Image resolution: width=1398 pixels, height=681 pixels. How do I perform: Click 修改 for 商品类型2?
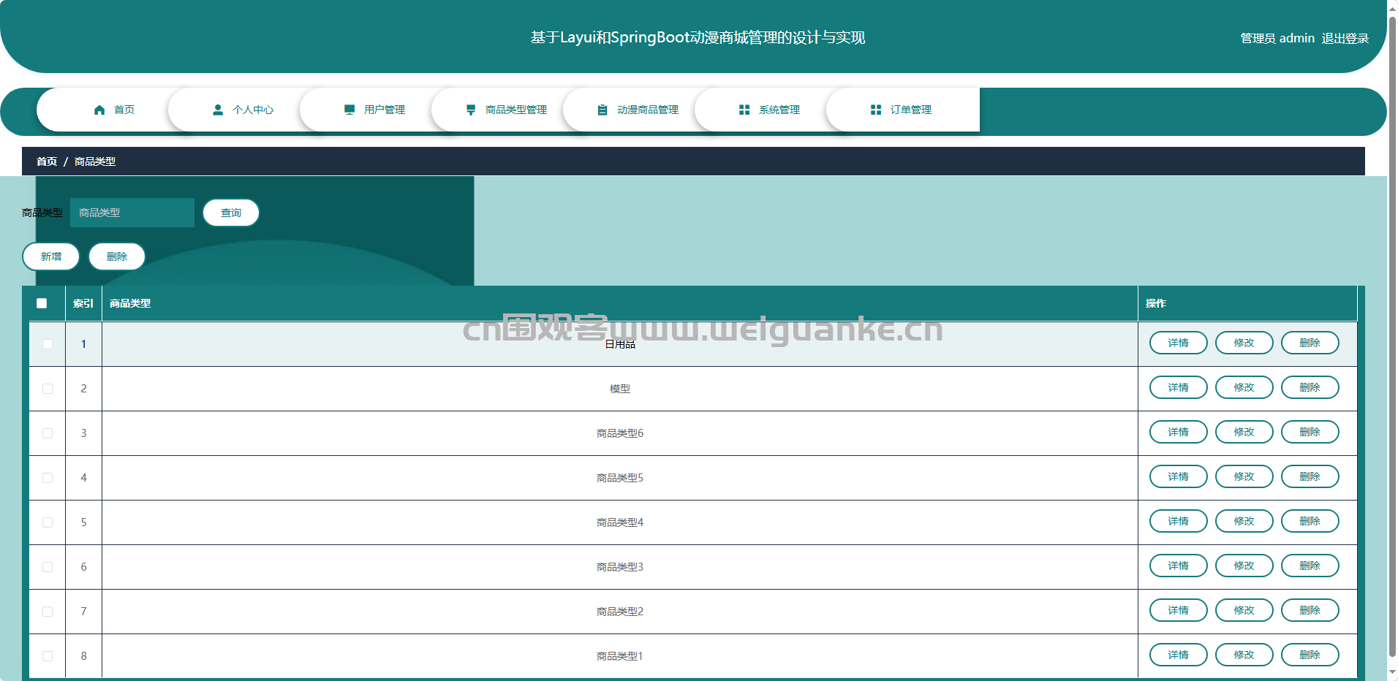coord(1244,610)
